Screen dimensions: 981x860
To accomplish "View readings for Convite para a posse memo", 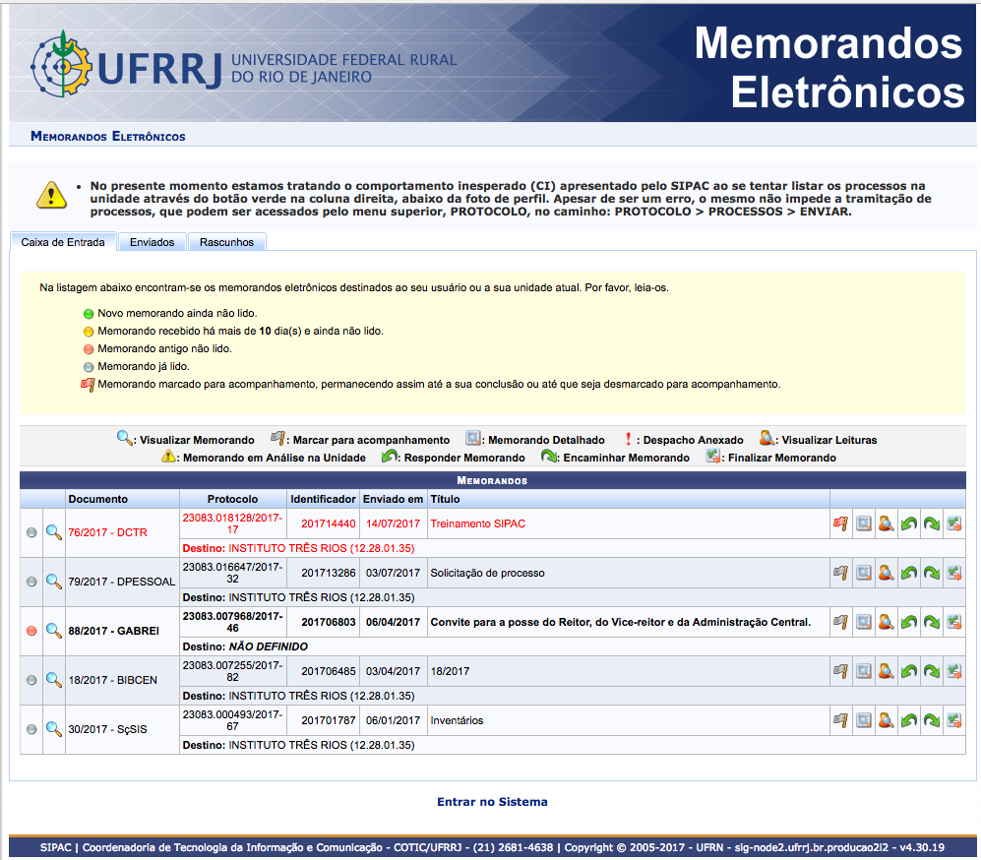I will pyautogui.click(x=886, y=622).
